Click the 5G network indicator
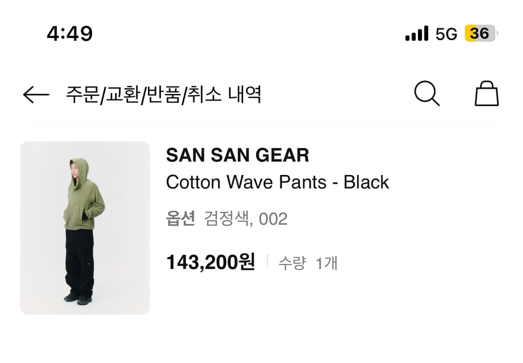The height and width of the screenshot is (363, 523). coord(445,33)
